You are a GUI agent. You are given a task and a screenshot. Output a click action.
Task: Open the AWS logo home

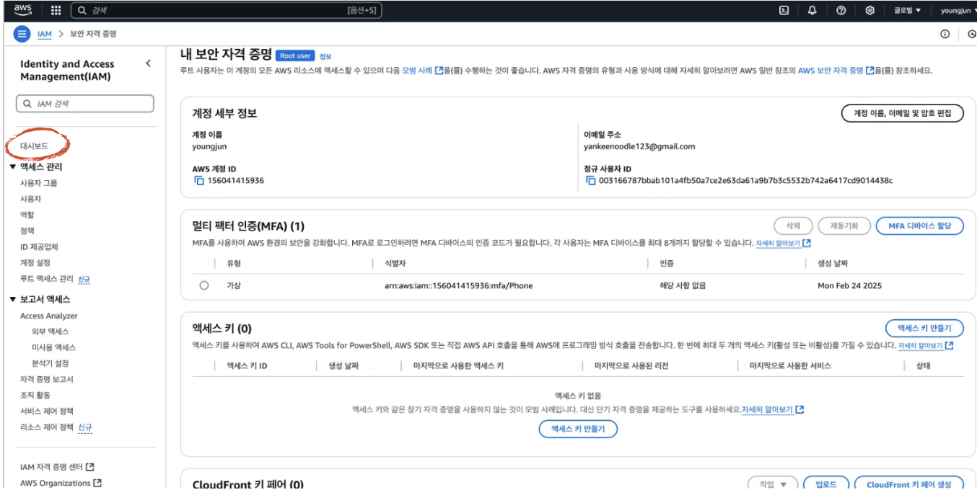(x=22, y=10)
